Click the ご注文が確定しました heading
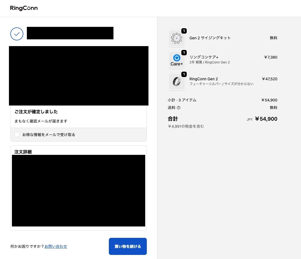 [36, 112]
